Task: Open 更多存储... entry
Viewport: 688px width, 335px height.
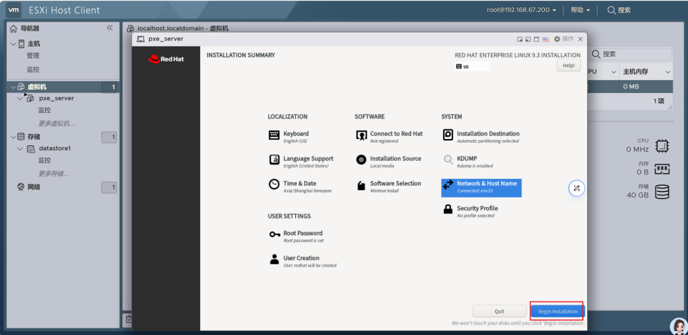Action: (x=53, y=173)
